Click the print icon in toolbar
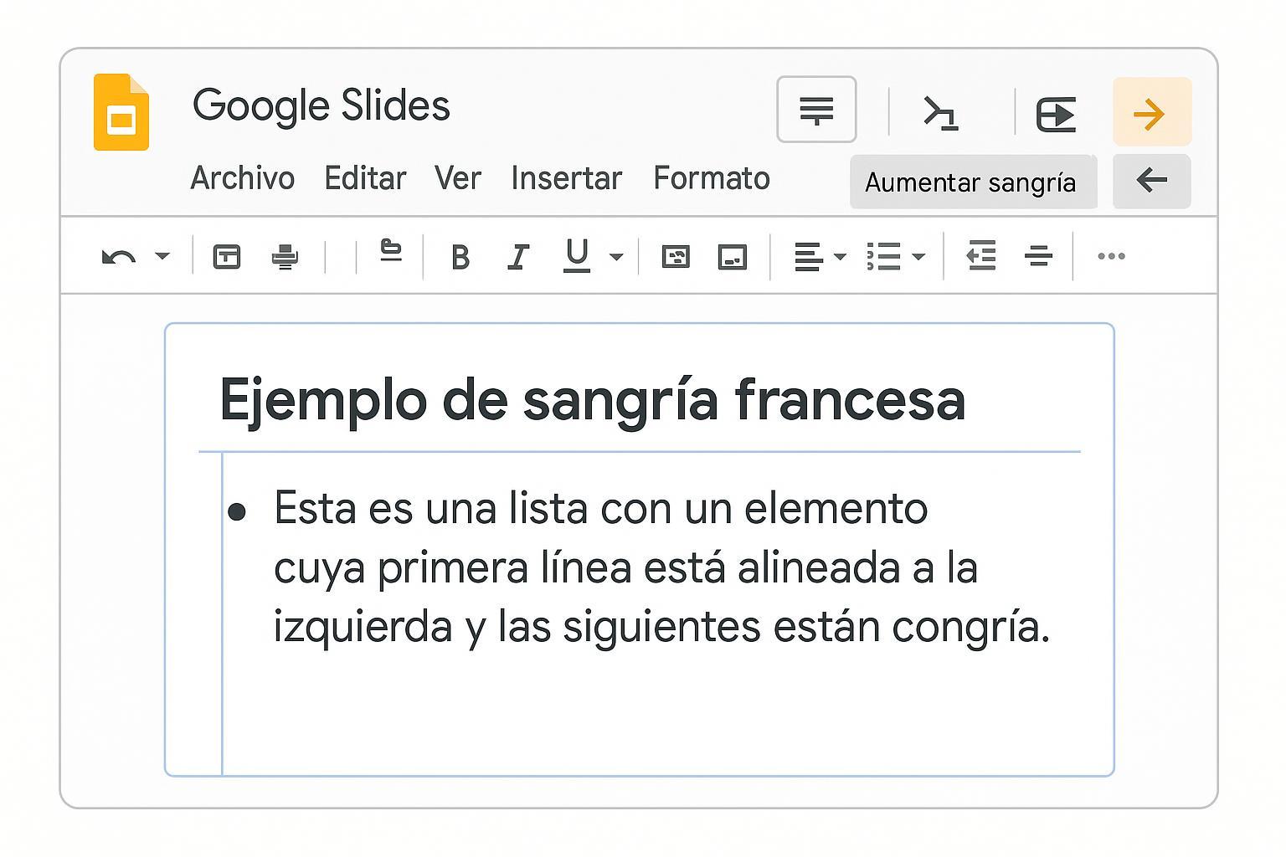1286x857 pixels. pyautogui.click(x=285, y=256)
